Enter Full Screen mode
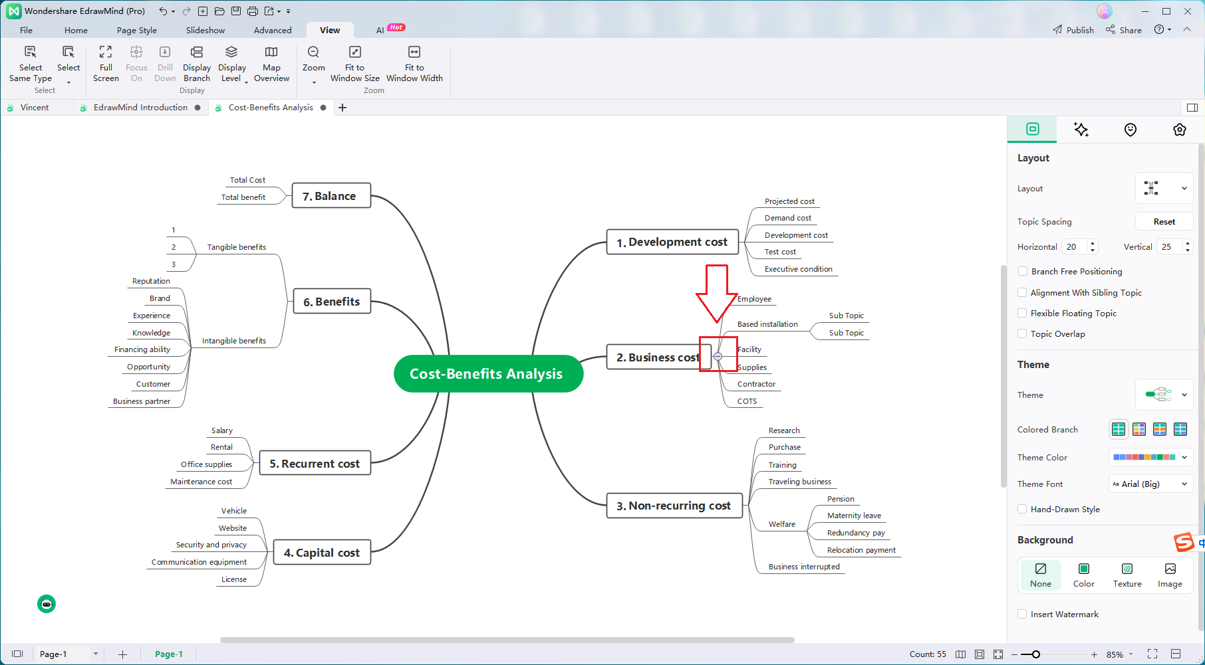1205x665 pixels. pos(106,64)
